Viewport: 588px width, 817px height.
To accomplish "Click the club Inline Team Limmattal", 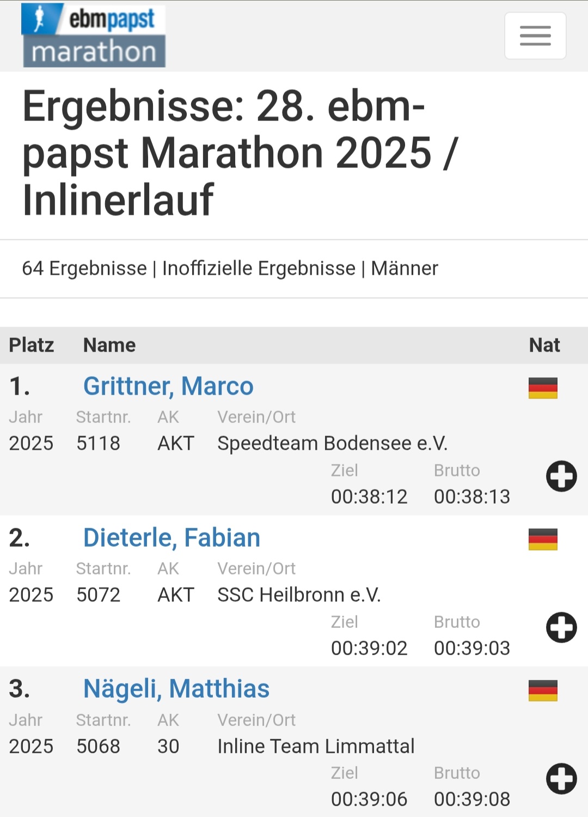I will (x=316, y=746).
